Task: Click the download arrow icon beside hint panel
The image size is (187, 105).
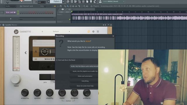Action: click(x=100, y=1)
